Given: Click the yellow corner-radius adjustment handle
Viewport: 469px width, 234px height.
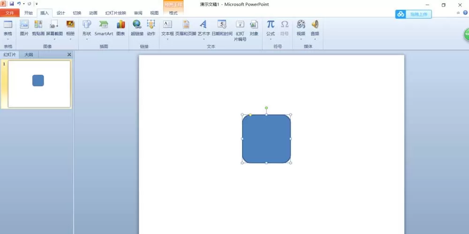Looking at the screenshot, I should [x=250, y=114].
